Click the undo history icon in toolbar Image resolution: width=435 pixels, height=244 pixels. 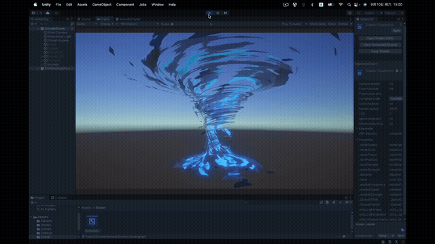350,13
